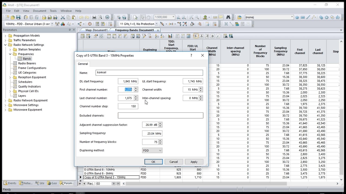
Task: Click the Excluded channels input field
Action: [x=160, y=116]
